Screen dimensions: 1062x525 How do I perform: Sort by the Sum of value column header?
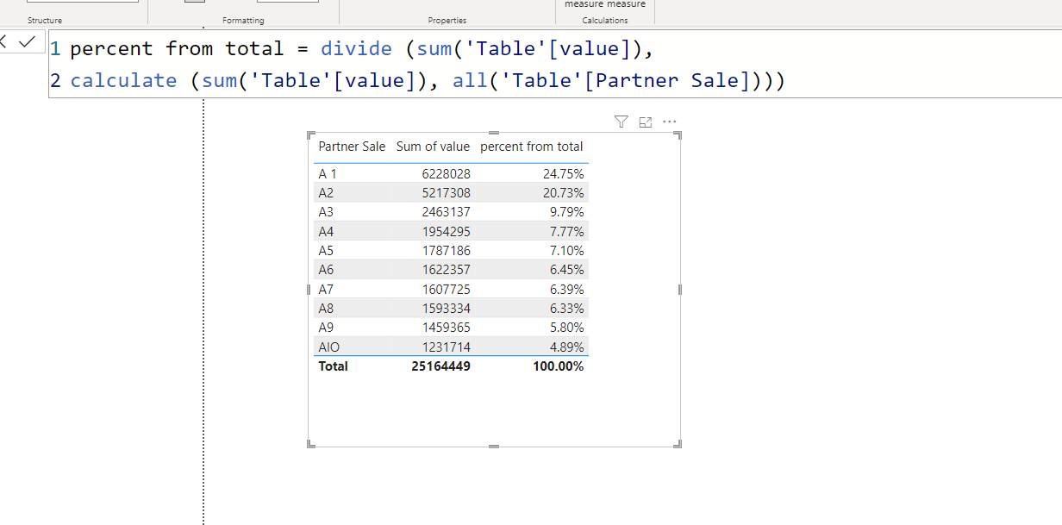(434, 147)
